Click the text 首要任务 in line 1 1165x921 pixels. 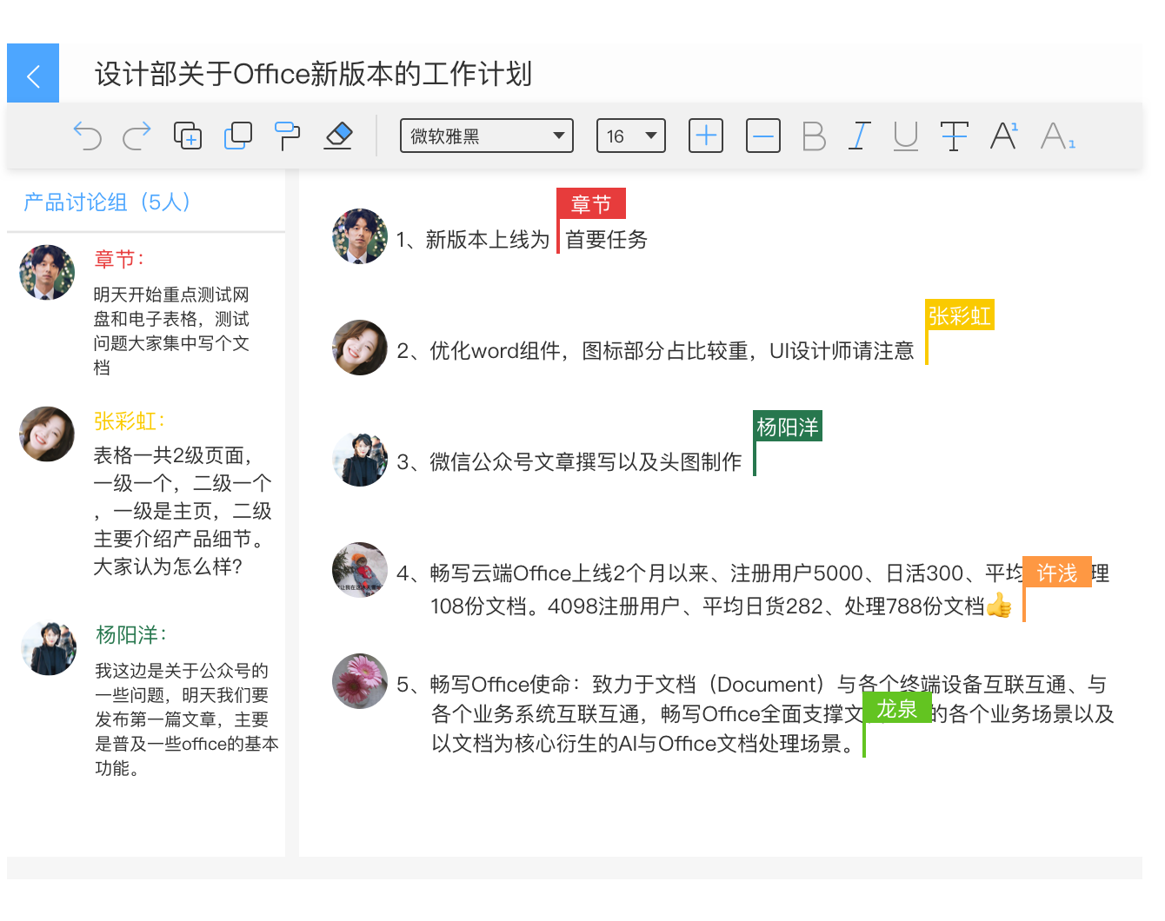coord(607,240)
